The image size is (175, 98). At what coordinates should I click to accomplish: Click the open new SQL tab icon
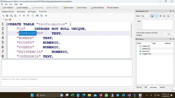point(3,16)
